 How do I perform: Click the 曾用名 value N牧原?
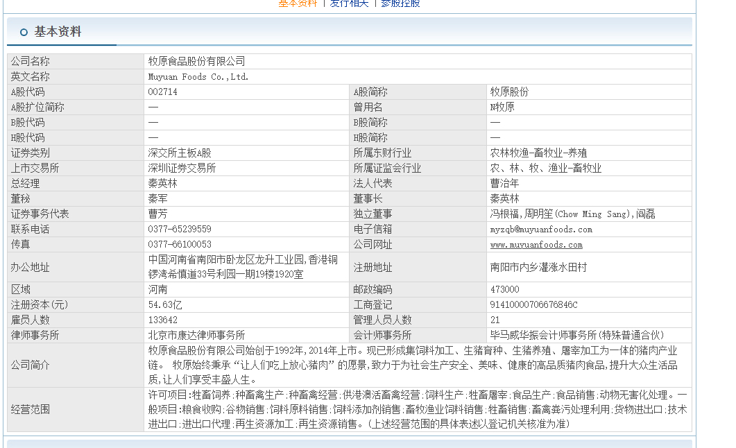[502, 107]
